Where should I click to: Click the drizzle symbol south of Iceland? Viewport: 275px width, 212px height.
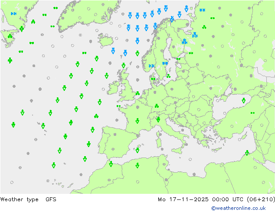(x=84, y=53)
